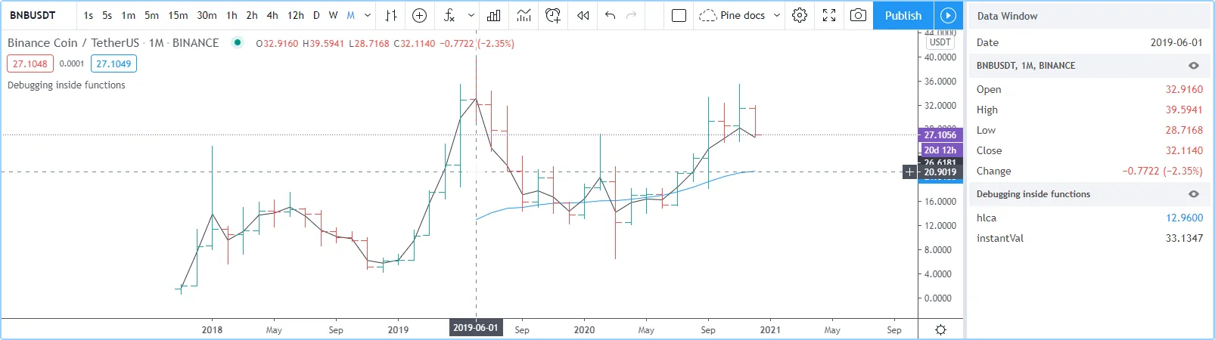Expand the time interval dropdown
This screenshot has height=340, width=1215.
coord(368,15)
